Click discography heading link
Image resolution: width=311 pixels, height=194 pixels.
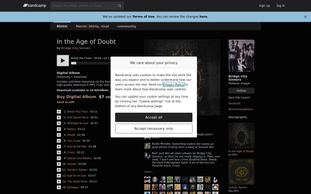pyautogui.click(x=237, y=117)
